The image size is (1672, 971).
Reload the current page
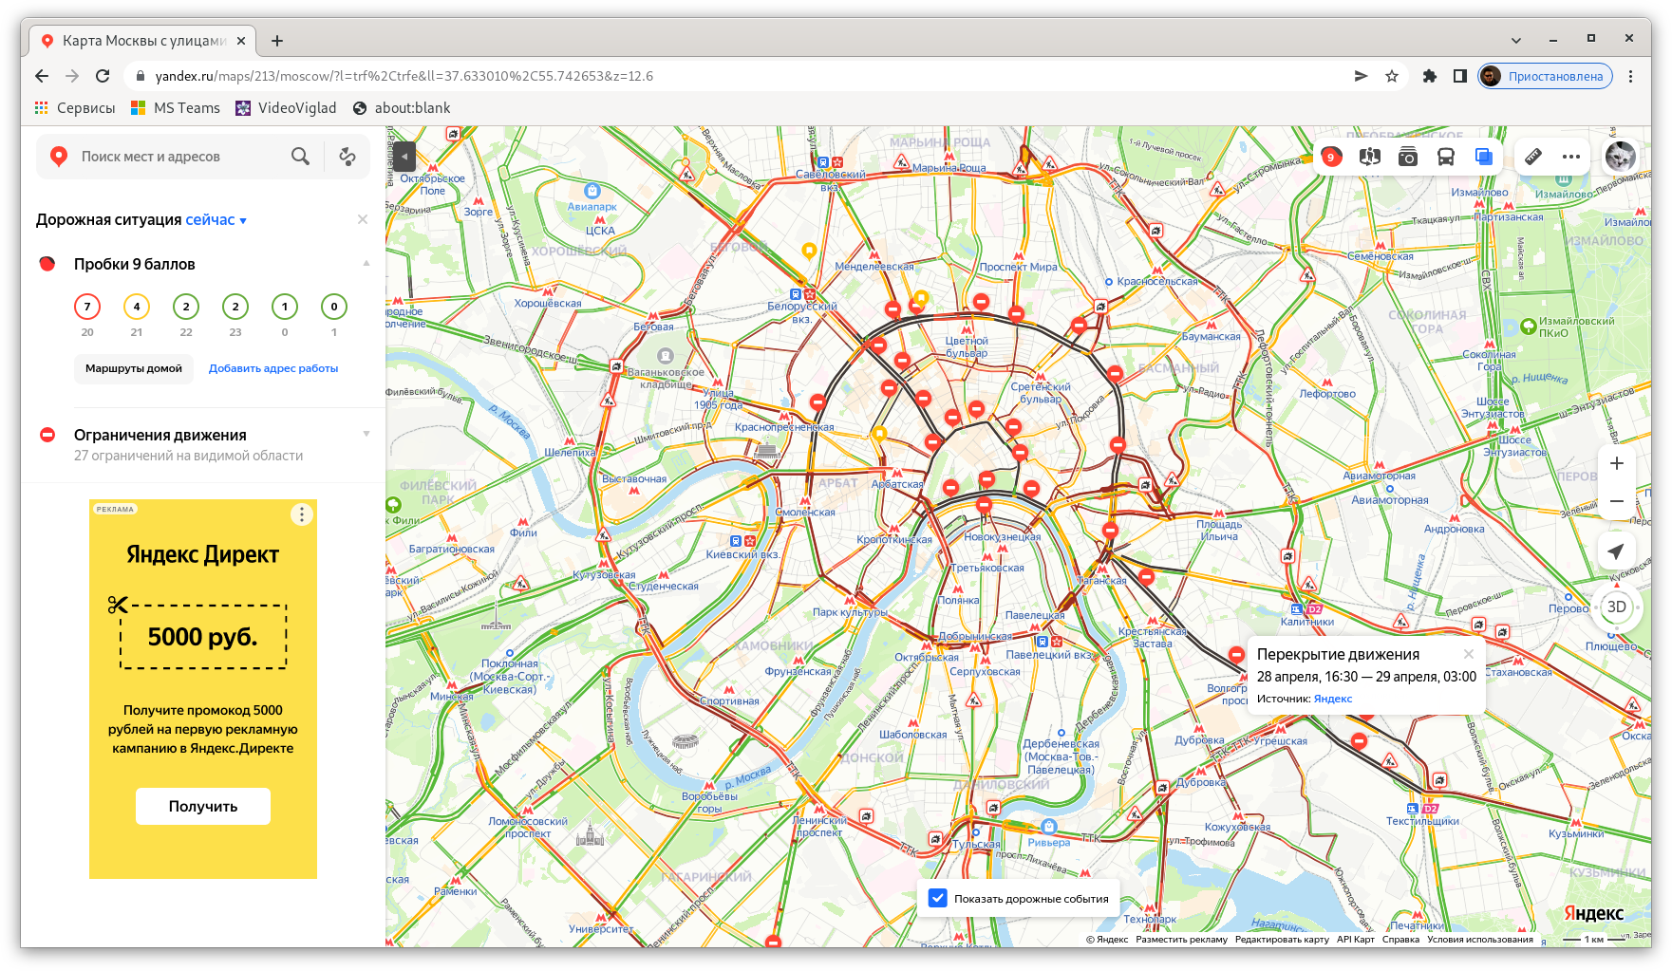point(103,76)
